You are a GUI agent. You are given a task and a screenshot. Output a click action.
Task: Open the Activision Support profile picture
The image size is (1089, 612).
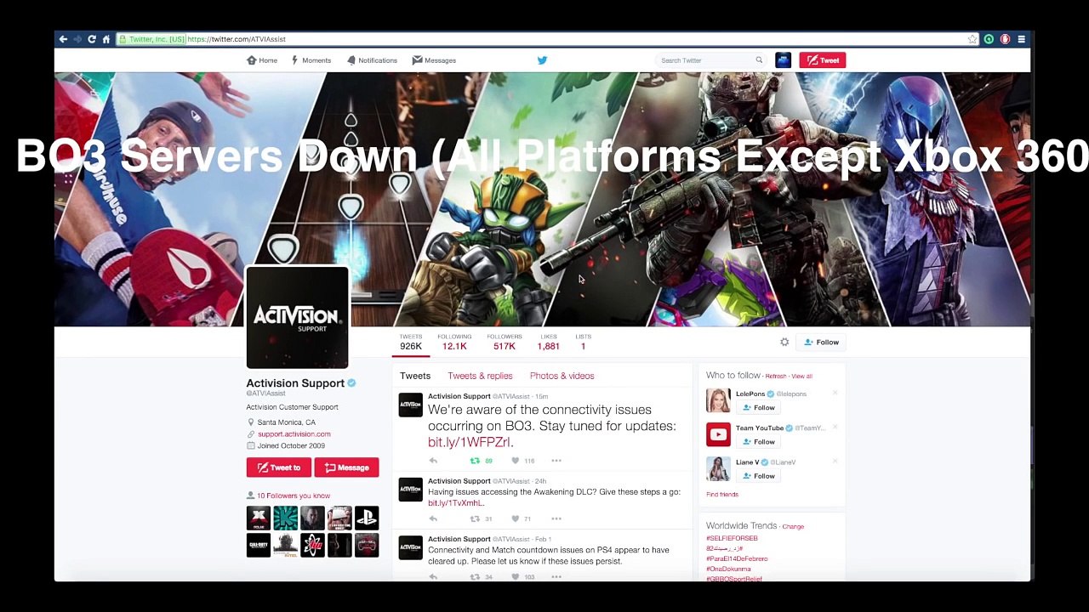(297, 318)
